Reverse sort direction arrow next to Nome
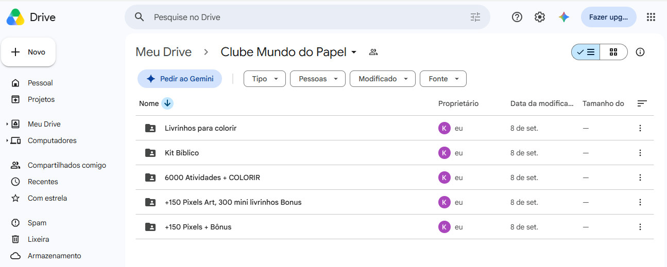Viewport: 667px width, 267px height. [167, 103]
